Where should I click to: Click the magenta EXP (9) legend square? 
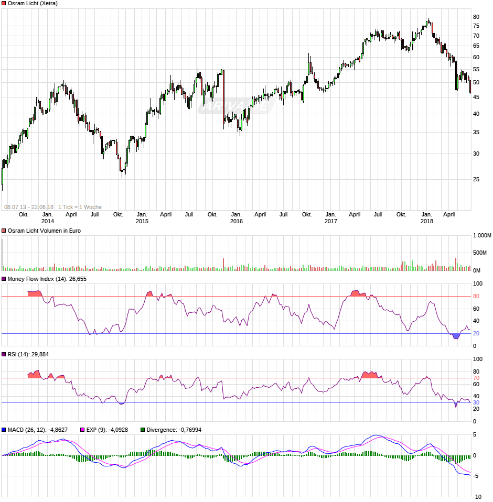click(x=82, y=430)
